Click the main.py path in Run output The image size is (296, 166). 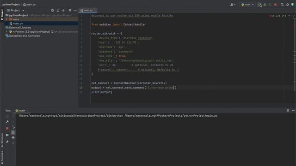[171, 116]
